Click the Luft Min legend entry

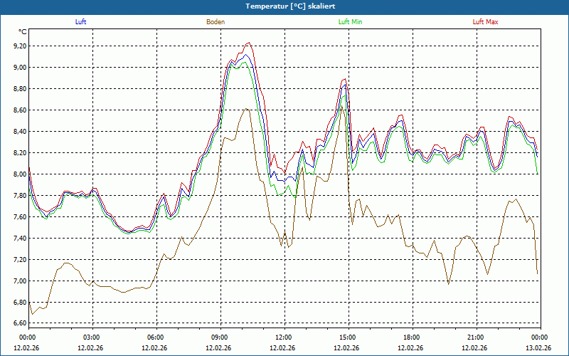[350, 22]
